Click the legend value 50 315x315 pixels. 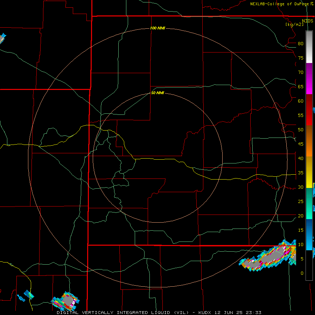[x=301, y=130]
